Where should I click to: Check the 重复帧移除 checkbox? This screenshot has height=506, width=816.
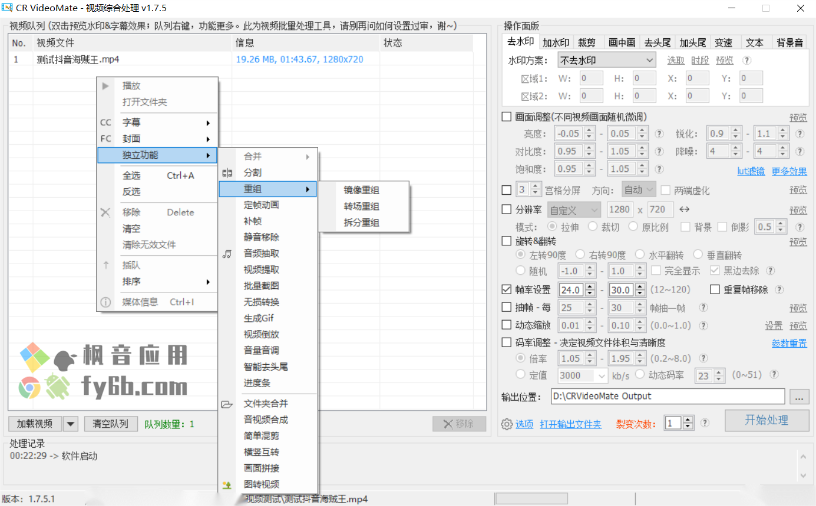point(715,289)
